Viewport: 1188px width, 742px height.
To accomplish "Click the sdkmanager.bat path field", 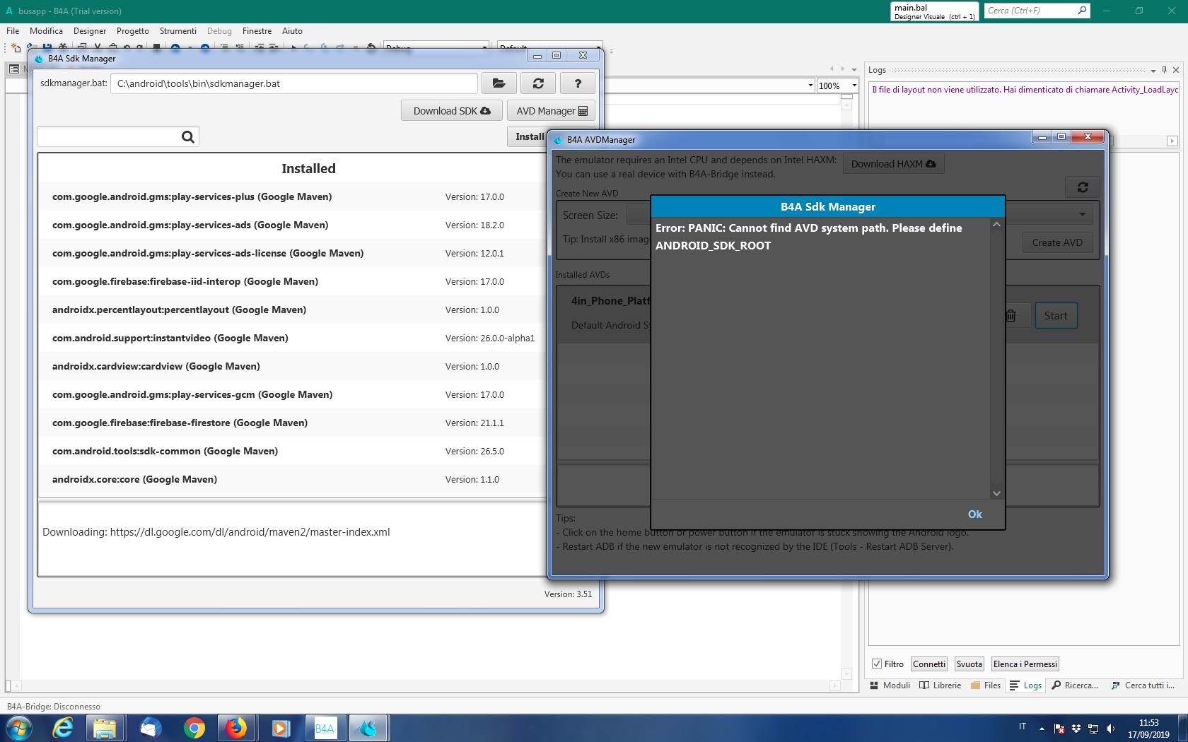I will (294, 83).
